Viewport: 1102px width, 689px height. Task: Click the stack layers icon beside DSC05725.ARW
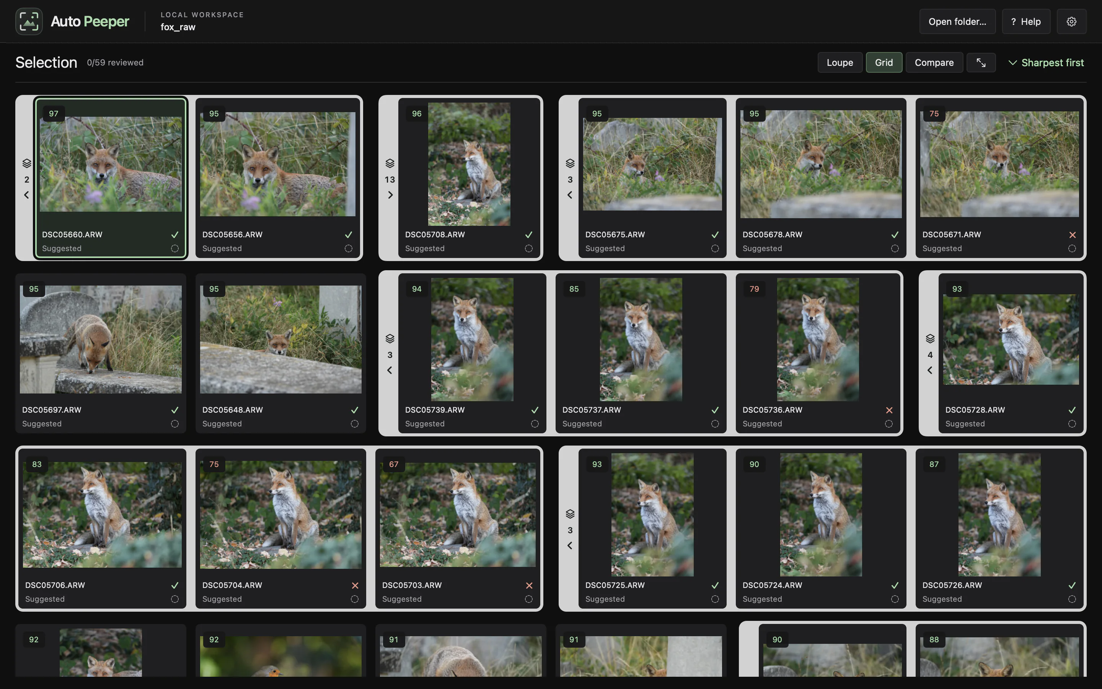tap(570, 514)
